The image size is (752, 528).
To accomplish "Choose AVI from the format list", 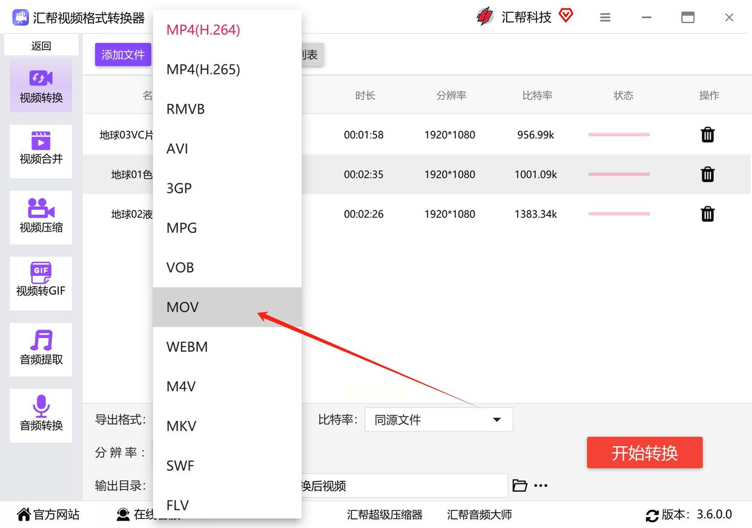I will (227, 149).
